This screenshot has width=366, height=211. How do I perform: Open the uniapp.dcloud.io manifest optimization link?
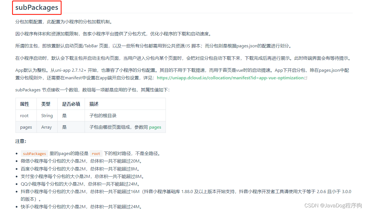pos(231,78)
